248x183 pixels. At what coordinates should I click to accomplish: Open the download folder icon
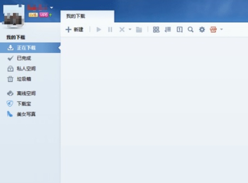[139, 29]
